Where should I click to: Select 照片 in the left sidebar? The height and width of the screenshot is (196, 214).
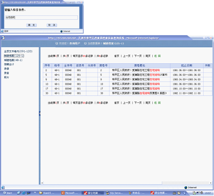7,77
